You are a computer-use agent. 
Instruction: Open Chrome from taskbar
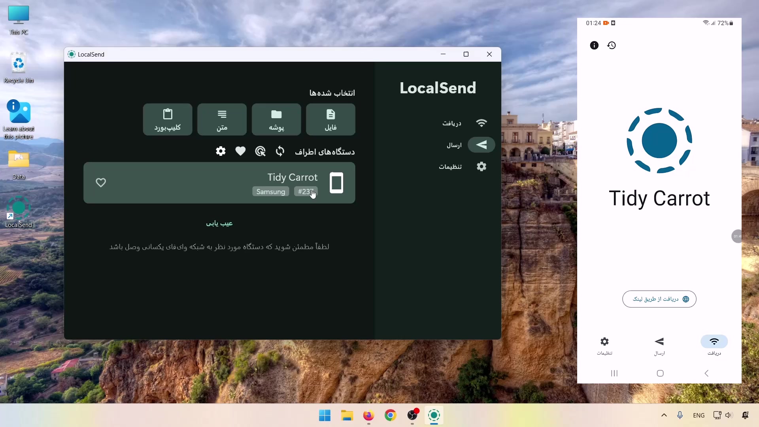coord(390,416)
